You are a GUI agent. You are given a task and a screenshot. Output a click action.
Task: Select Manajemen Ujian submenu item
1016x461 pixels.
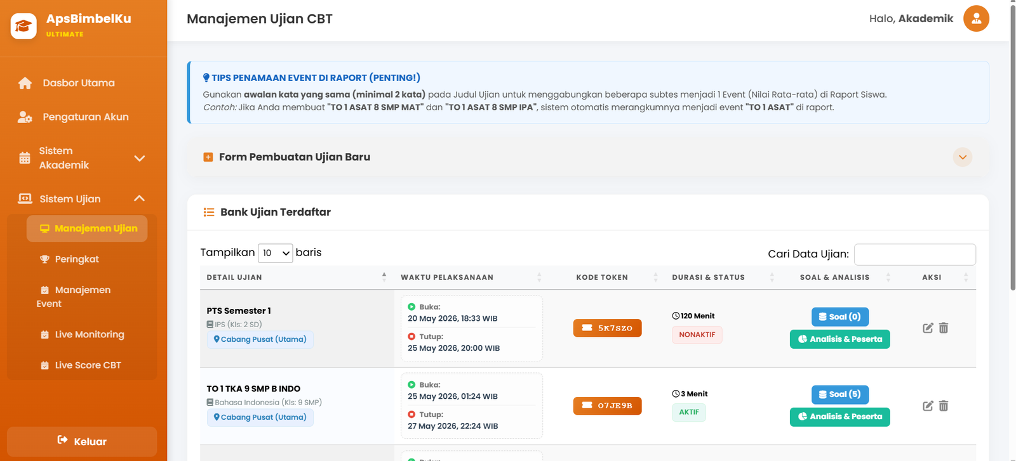pos(87,228)
